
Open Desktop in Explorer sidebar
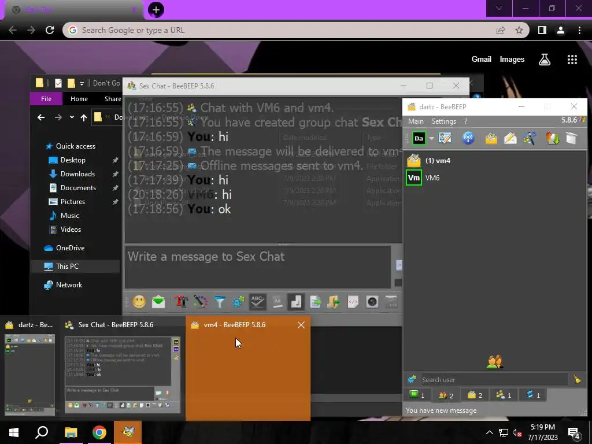pos(73,160)
